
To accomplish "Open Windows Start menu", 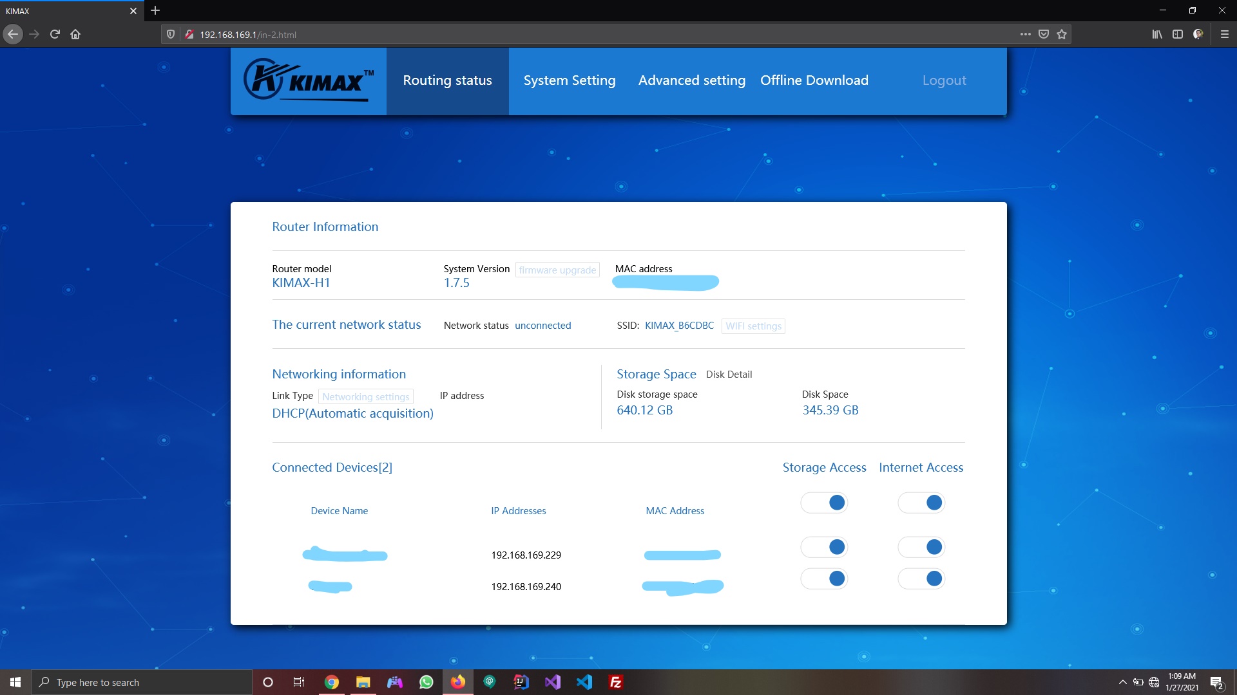I will pos(15,682).
